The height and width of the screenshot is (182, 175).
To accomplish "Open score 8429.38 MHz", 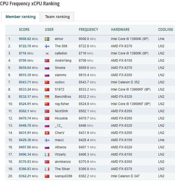I will point(28,140).
